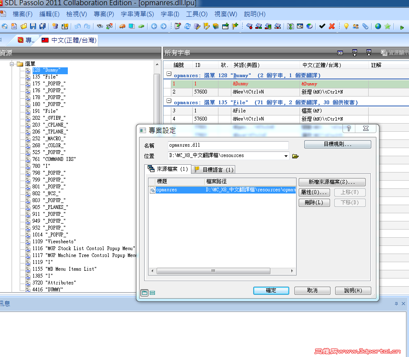The width and height of the screenshot is (409, 357).
Task: Open a project with the yellow folder toolbar icon
Action: click(24, 26)
